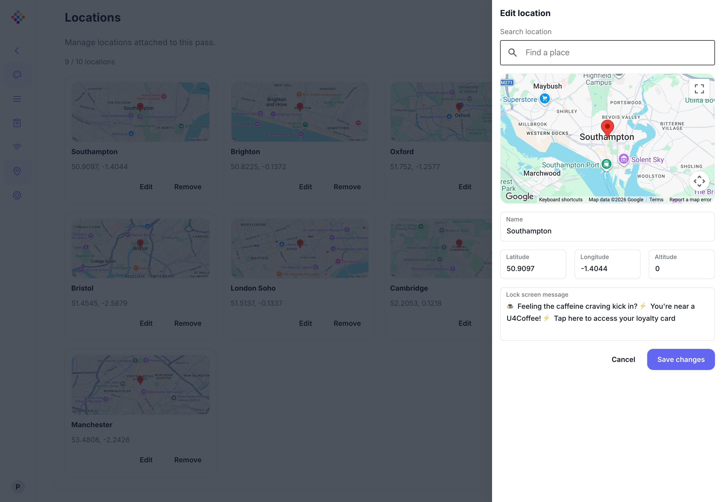Click the P user avatar
723x502 pixels.
click(18, 487)
